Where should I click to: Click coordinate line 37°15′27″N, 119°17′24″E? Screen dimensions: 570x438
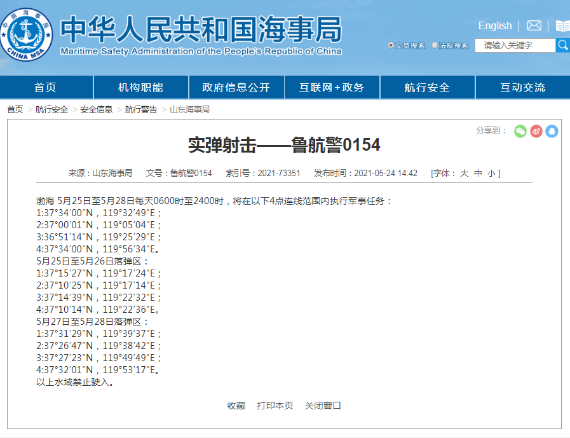tap(99, 273)
